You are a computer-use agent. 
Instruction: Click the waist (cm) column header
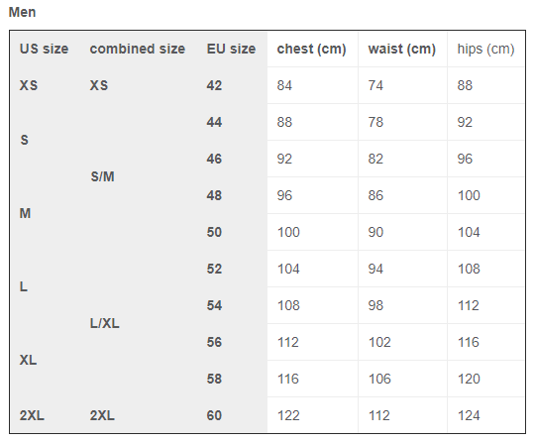tap(402, 49)
